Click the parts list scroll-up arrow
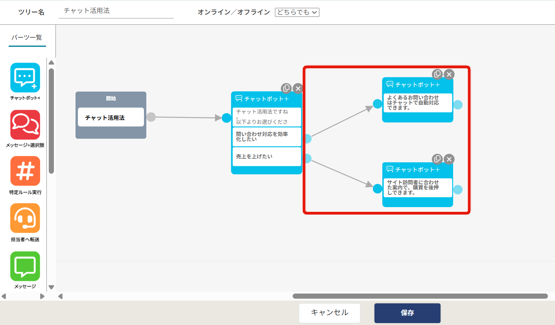The height and width of the screenshot is (325, 555). tap(52, 62)
